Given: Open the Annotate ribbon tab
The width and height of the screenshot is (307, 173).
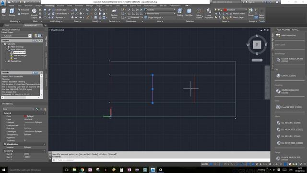Looking at the screenshot, I should coord(79,6).
